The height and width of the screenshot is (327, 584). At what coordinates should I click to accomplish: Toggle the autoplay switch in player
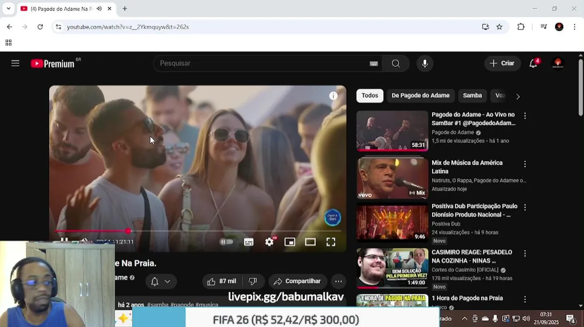point(227,242)
